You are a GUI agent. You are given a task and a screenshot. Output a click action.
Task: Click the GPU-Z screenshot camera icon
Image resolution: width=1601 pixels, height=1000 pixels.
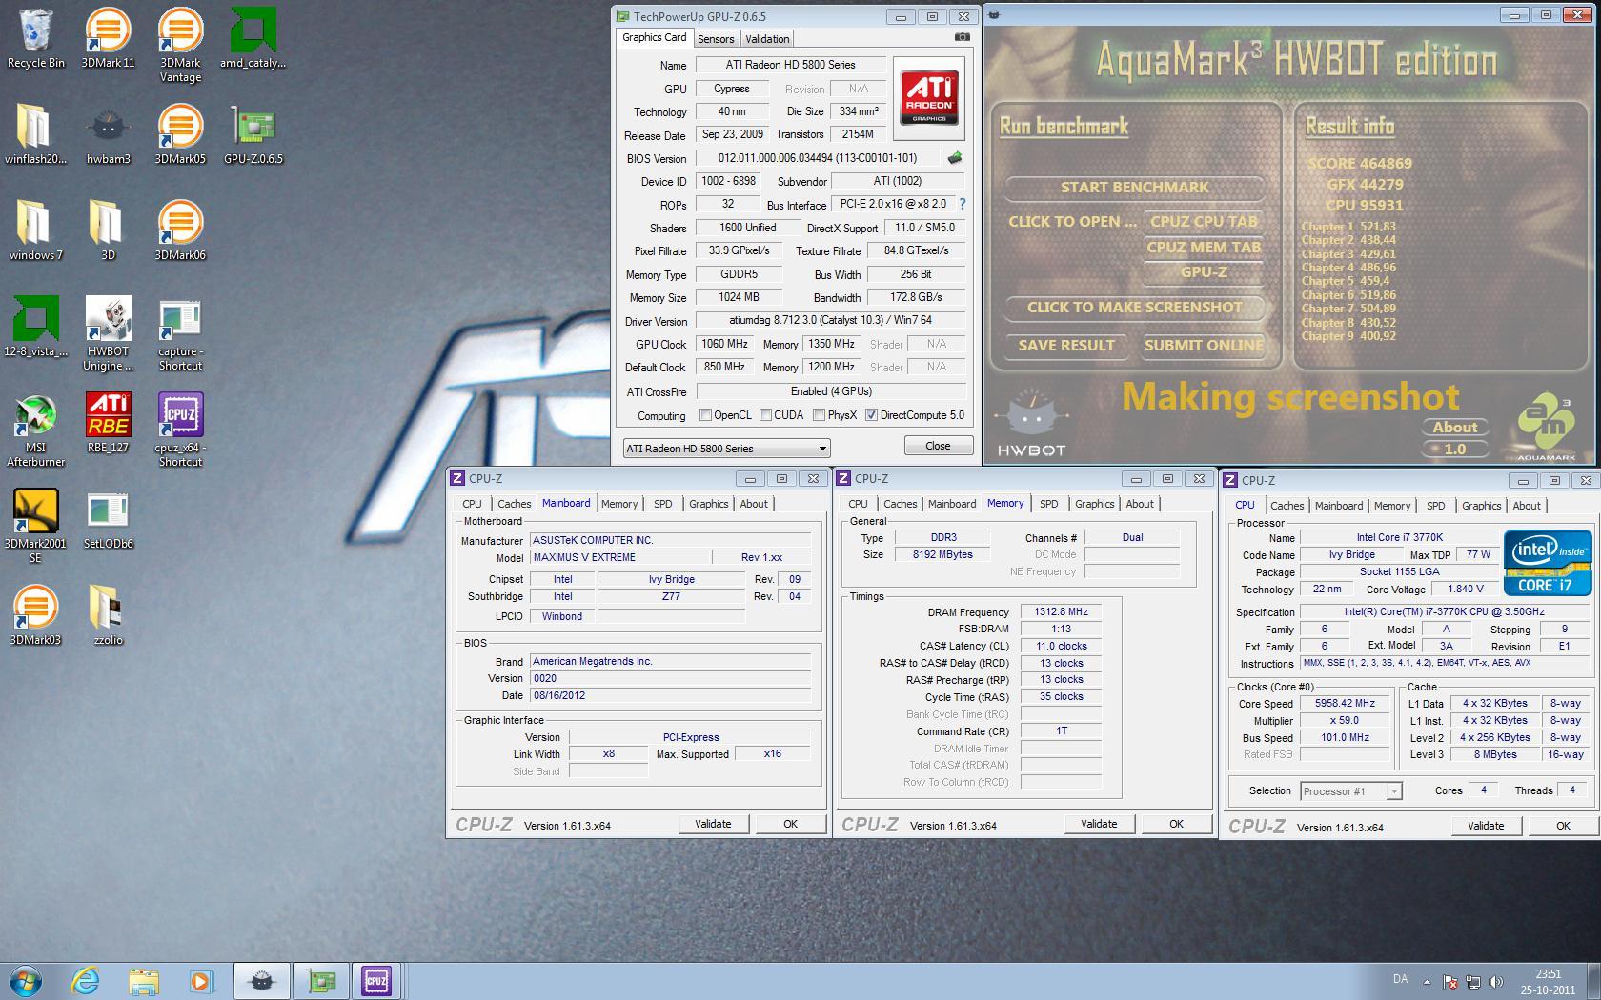[963, 37]
